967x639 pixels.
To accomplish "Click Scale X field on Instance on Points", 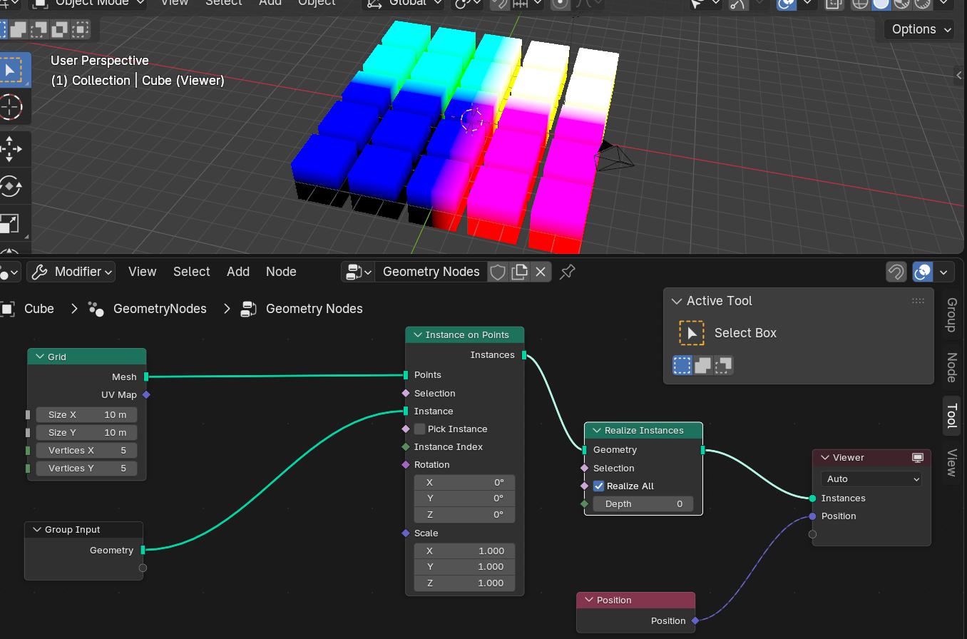I will point(464,551).
